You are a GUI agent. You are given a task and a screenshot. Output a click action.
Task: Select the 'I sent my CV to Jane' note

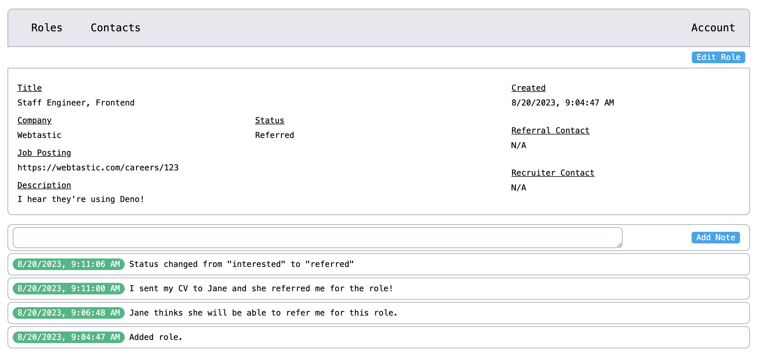[x=261, y=289]
